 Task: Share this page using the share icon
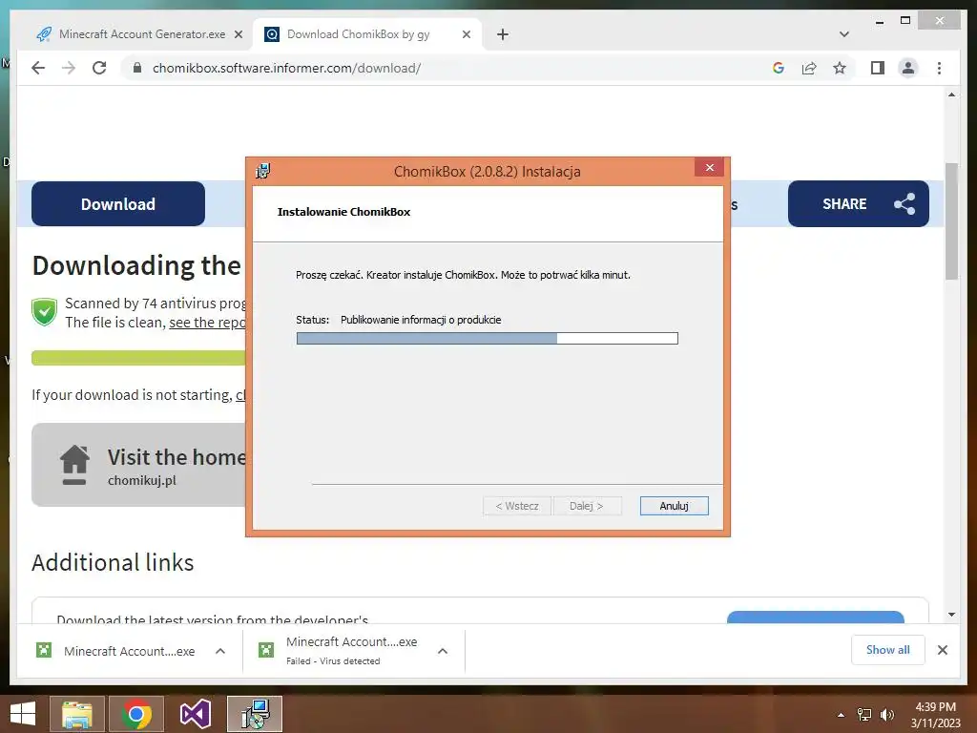[809, 68]
